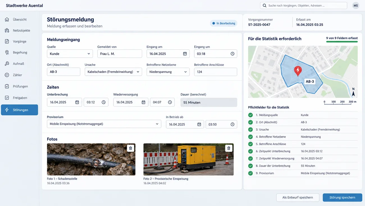Click green check for Ursache row
Viewport: 365px width, 206px height.
click(250, 129)
